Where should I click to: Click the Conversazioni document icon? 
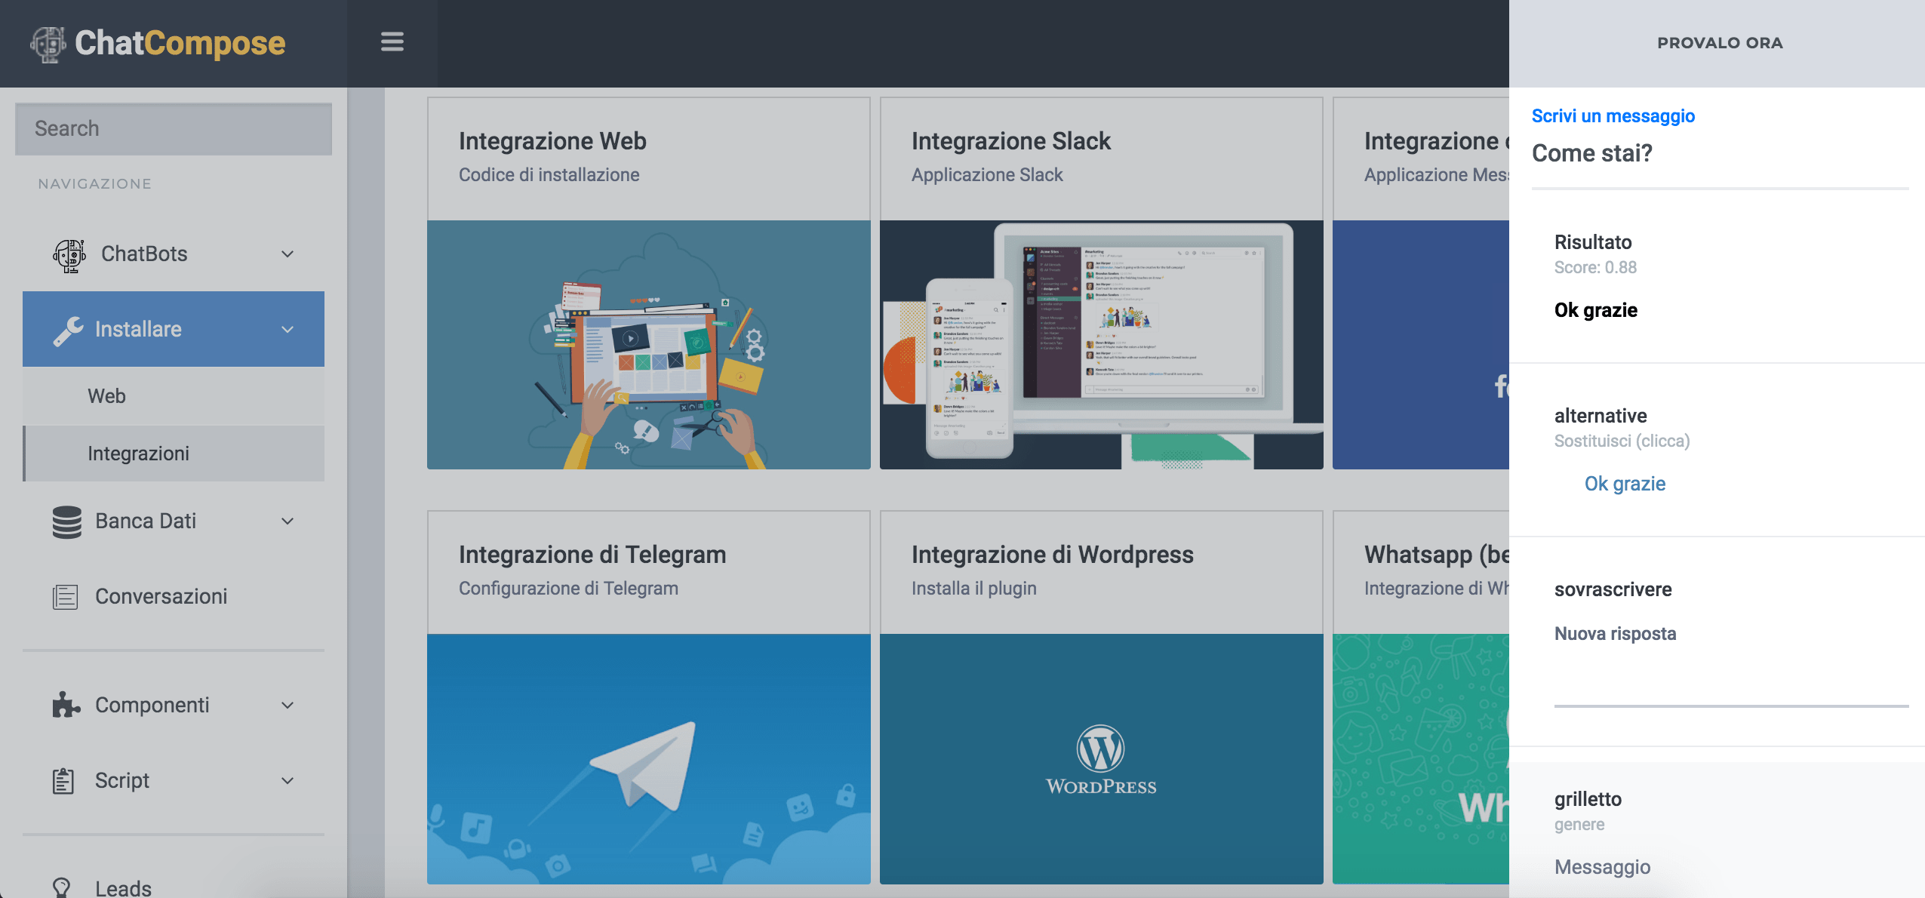pyautogui.click(x=66, y=597)
